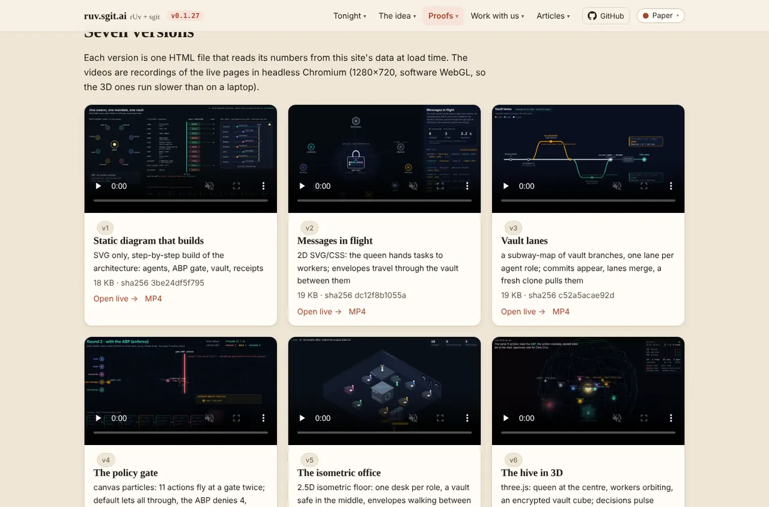The width and height of the screenshot is (769, 507).
Task: Click the ruv.sgit.ai site logo
Action: point(105,16)
